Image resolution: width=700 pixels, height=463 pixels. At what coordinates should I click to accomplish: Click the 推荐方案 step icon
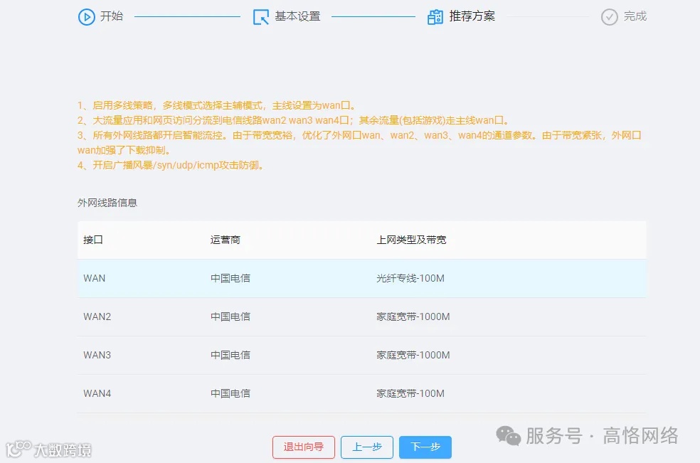tap(436, 16)
